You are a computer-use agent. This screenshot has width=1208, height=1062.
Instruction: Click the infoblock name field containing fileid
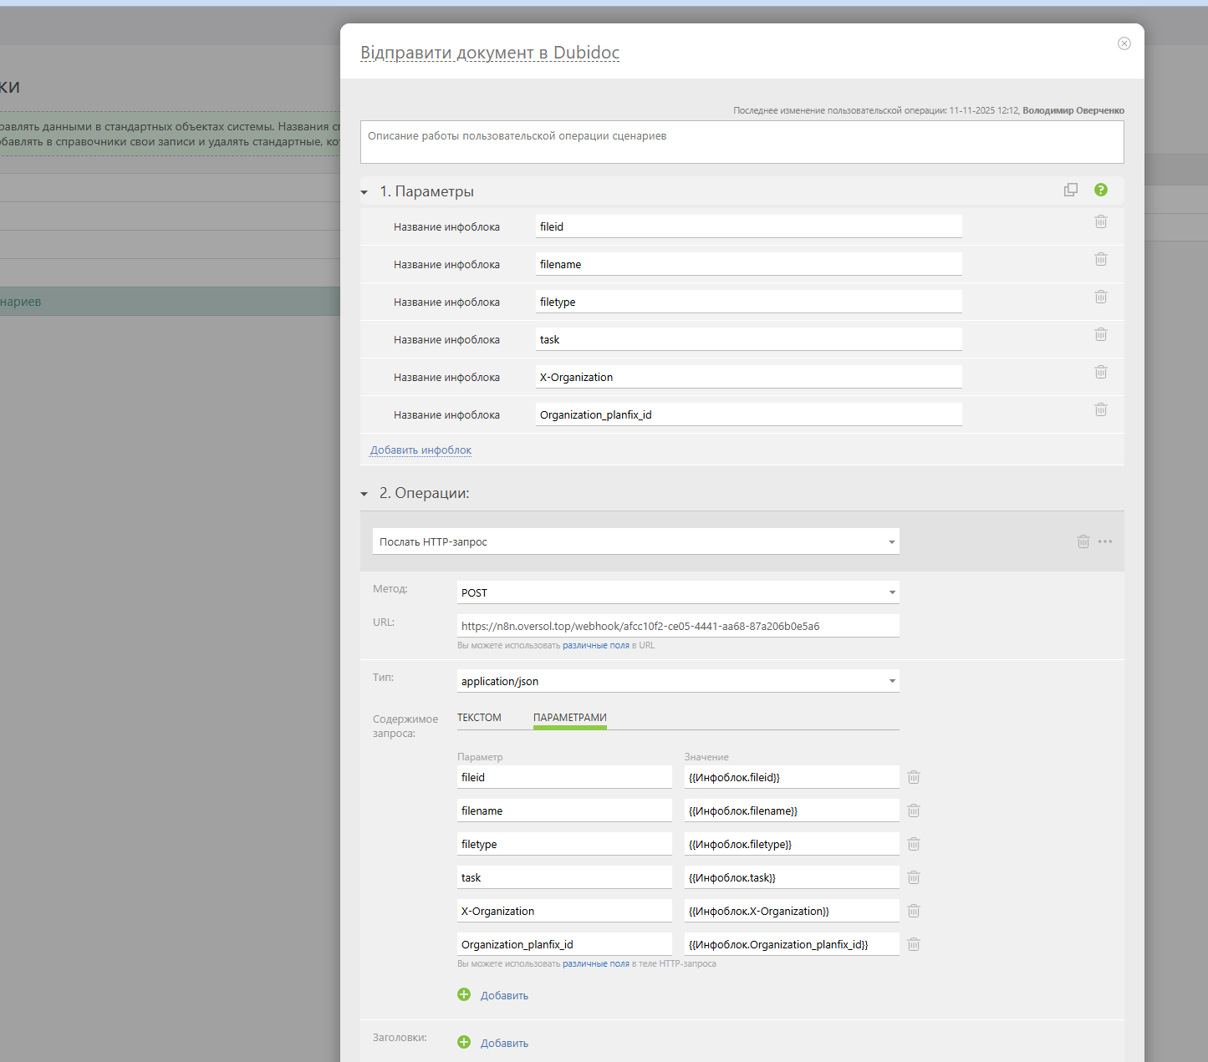coord(749,226)
